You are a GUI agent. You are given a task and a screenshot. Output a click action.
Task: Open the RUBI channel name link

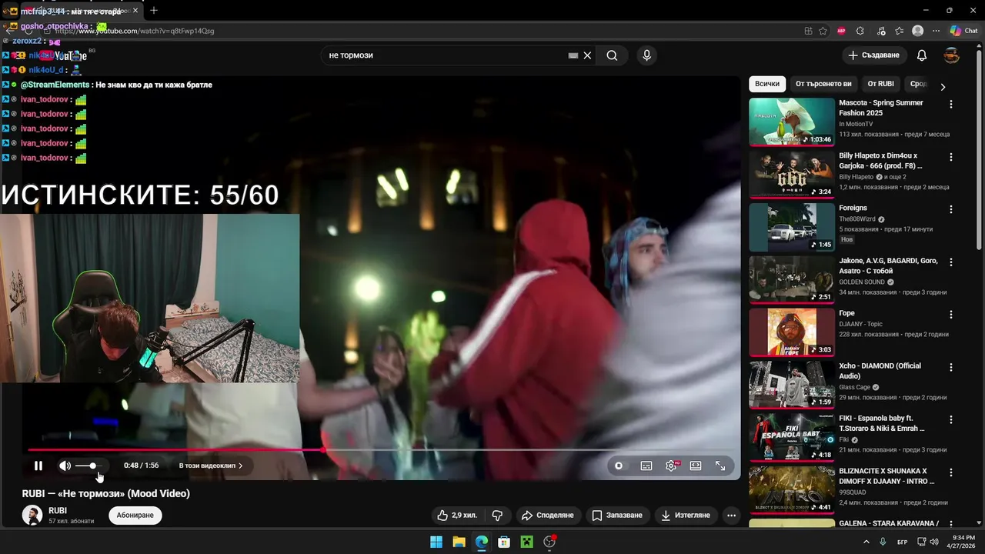click(x=58, y=511)
